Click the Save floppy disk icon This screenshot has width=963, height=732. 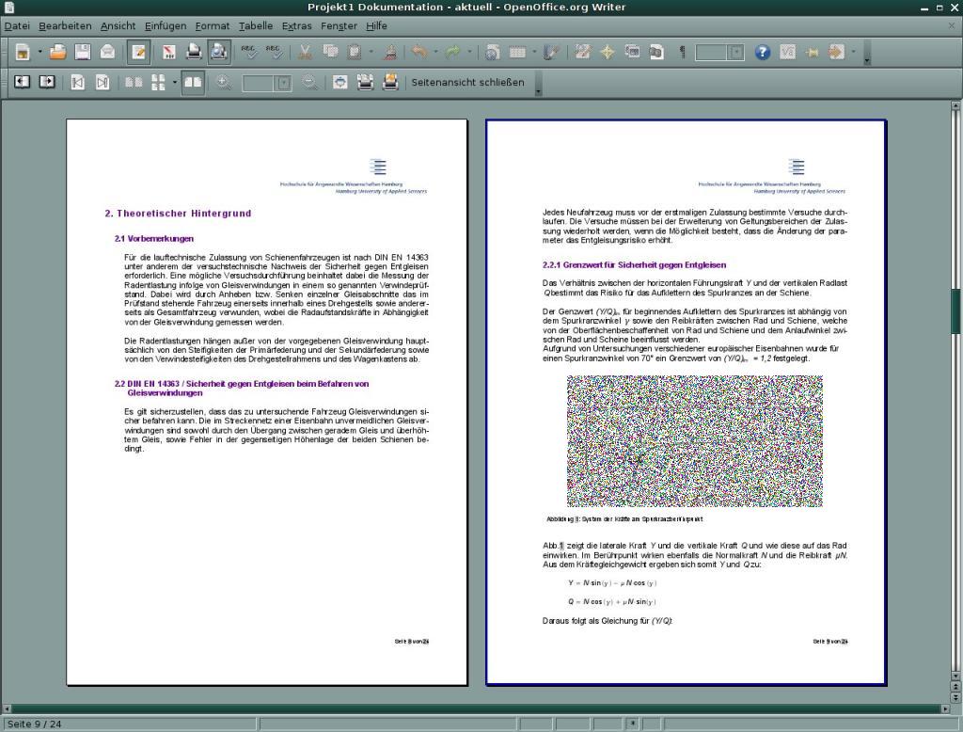tap(83, 53)
